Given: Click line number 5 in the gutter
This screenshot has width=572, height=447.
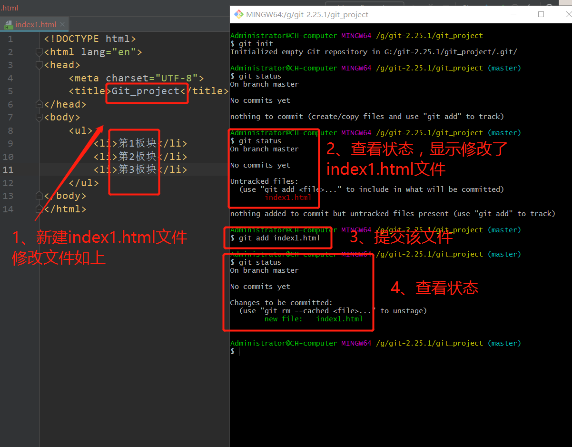Looking at the screenshot, I should tap(10, 91).
